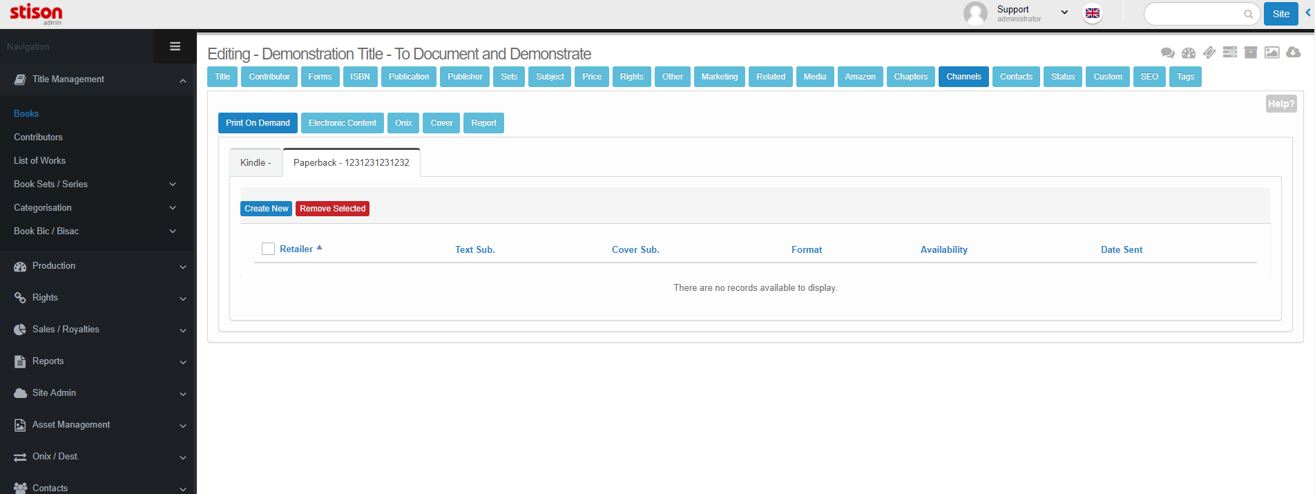
Task: Click the comments speech bubbles icon
Action: [x=1167, y=53]
